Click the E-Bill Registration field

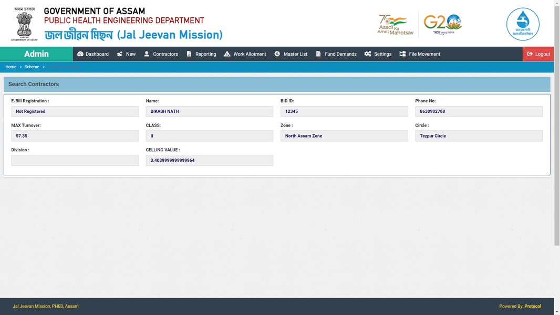pyautogui.click(x=75, y=111)
